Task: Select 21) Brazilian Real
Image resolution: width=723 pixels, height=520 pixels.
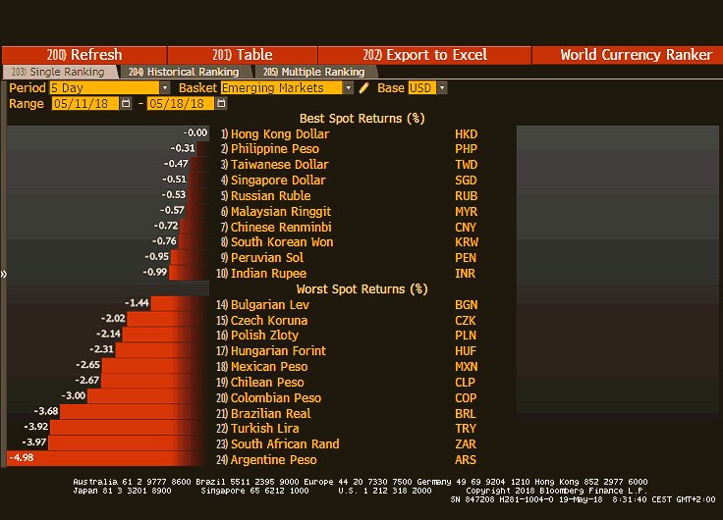Action: [x=263, y=414]
